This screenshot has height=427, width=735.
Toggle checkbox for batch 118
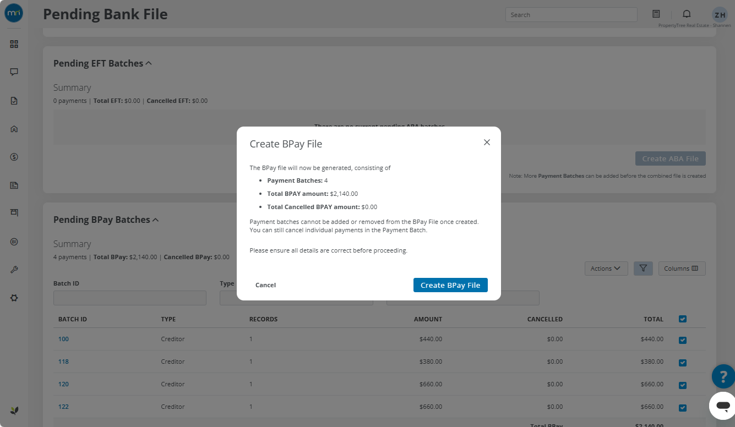683,363
